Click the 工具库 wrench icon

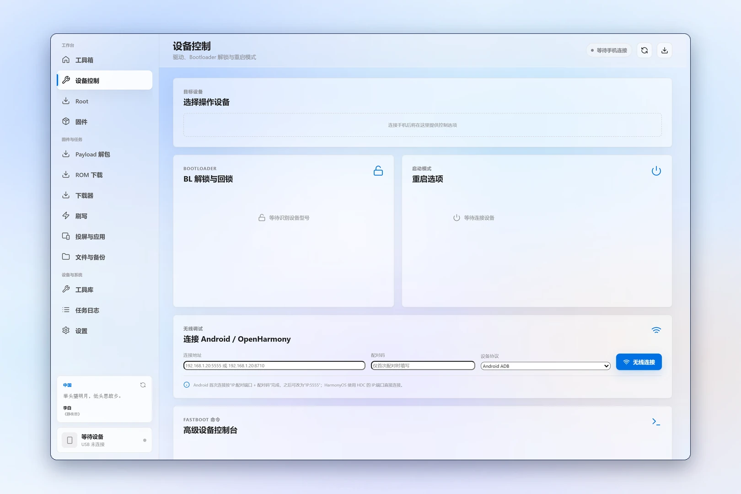[66, 290]
